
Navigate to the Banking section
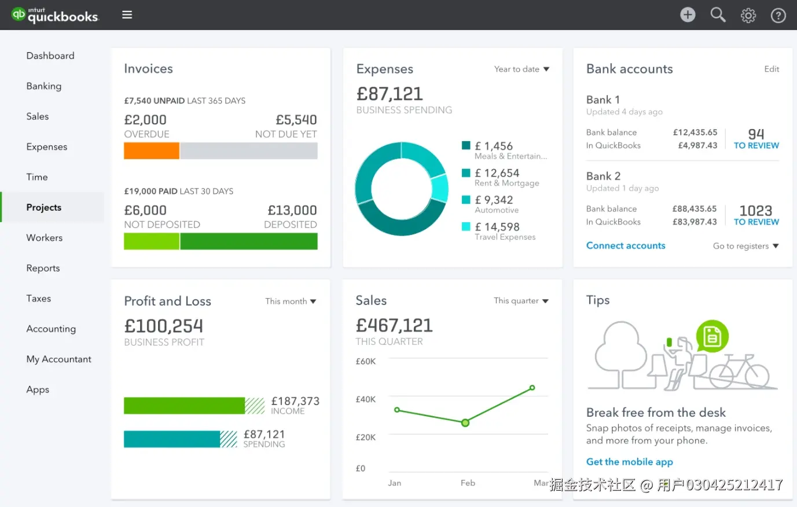[43, 86]
